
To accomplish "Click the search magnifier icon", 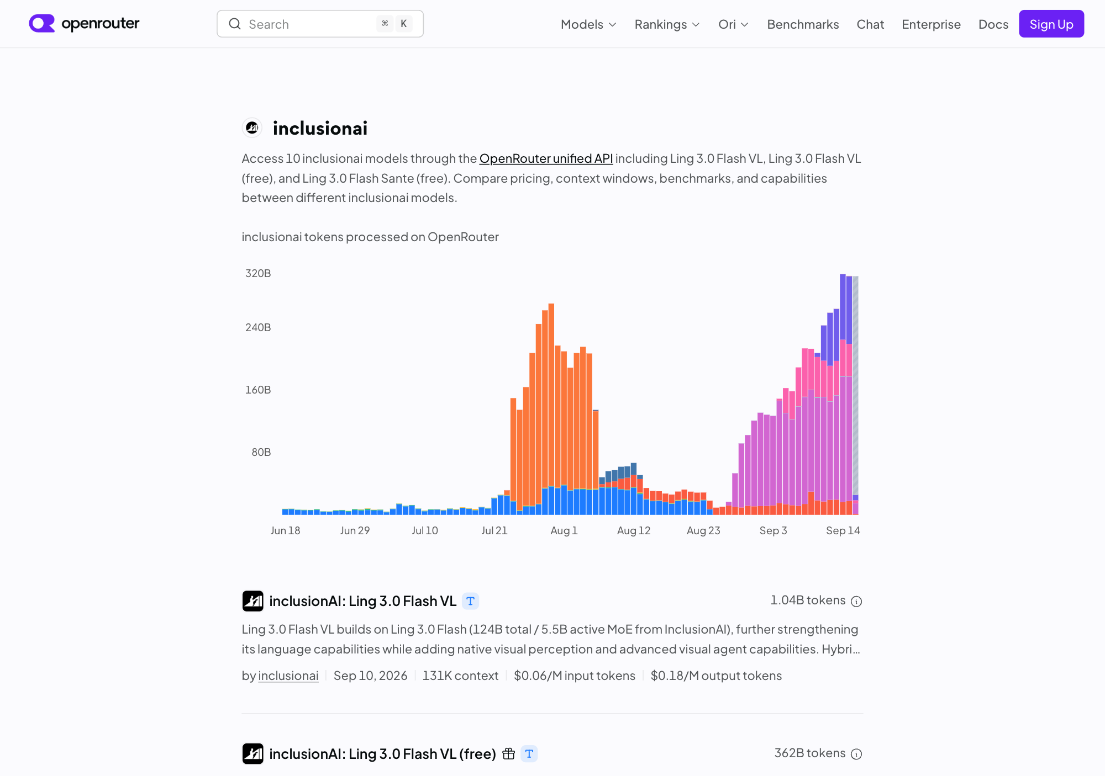I will (x=235, y=24).
